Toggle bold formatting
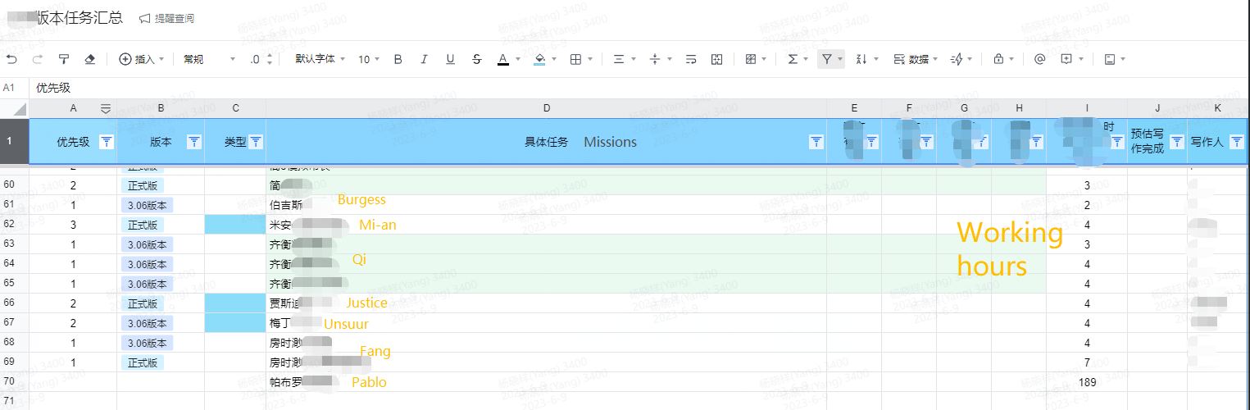The image size is (1250, 410). tap(398, 59)
